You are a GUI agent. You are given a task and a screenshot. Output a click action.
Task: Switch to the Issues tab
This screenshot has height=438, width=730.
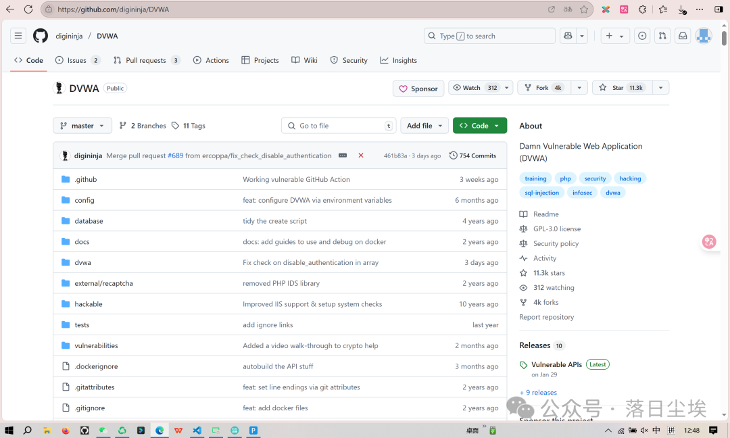(77, 60)
